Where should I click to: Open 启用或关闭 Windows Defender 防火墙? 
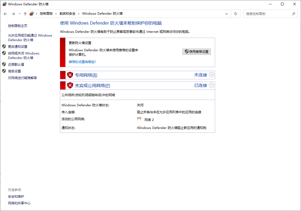coord(24,56)
